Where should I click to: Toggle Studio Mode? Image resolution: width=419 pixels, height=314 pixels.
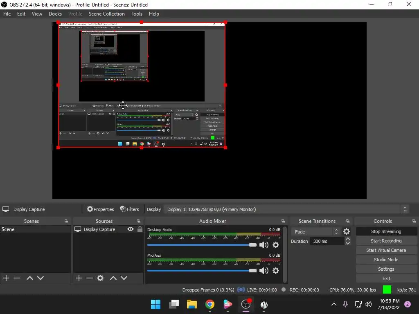click(386, 260)
